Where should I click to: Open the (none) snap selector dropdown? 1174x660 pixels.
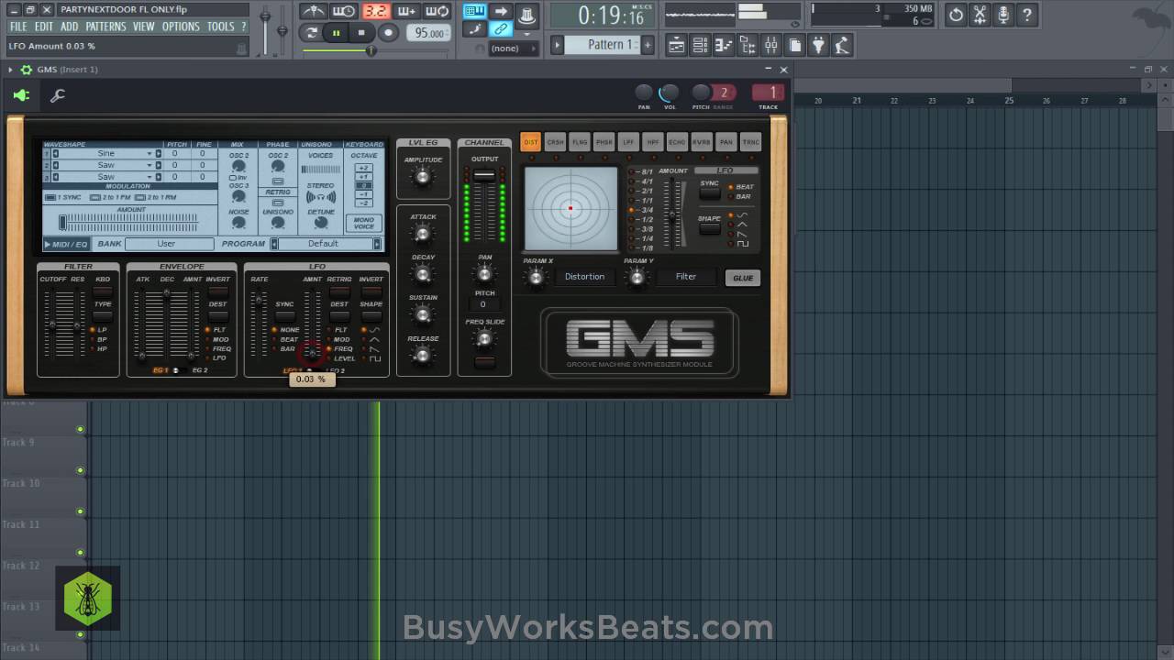[512, 49]
